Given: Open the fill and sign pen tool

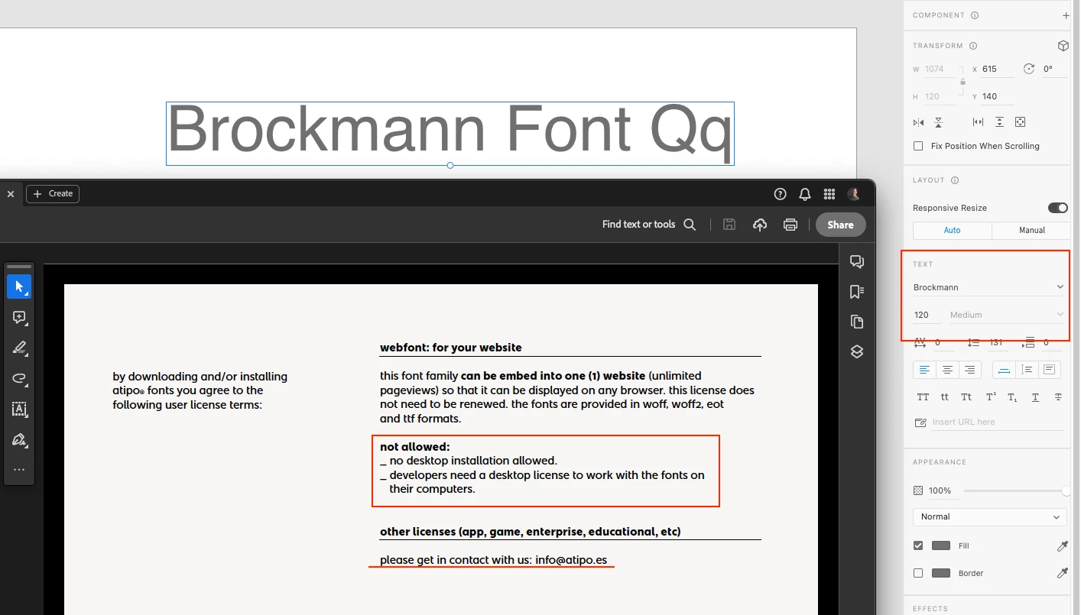Looking at the screenshot, I should pyautogui.click(x=19, y=440).
